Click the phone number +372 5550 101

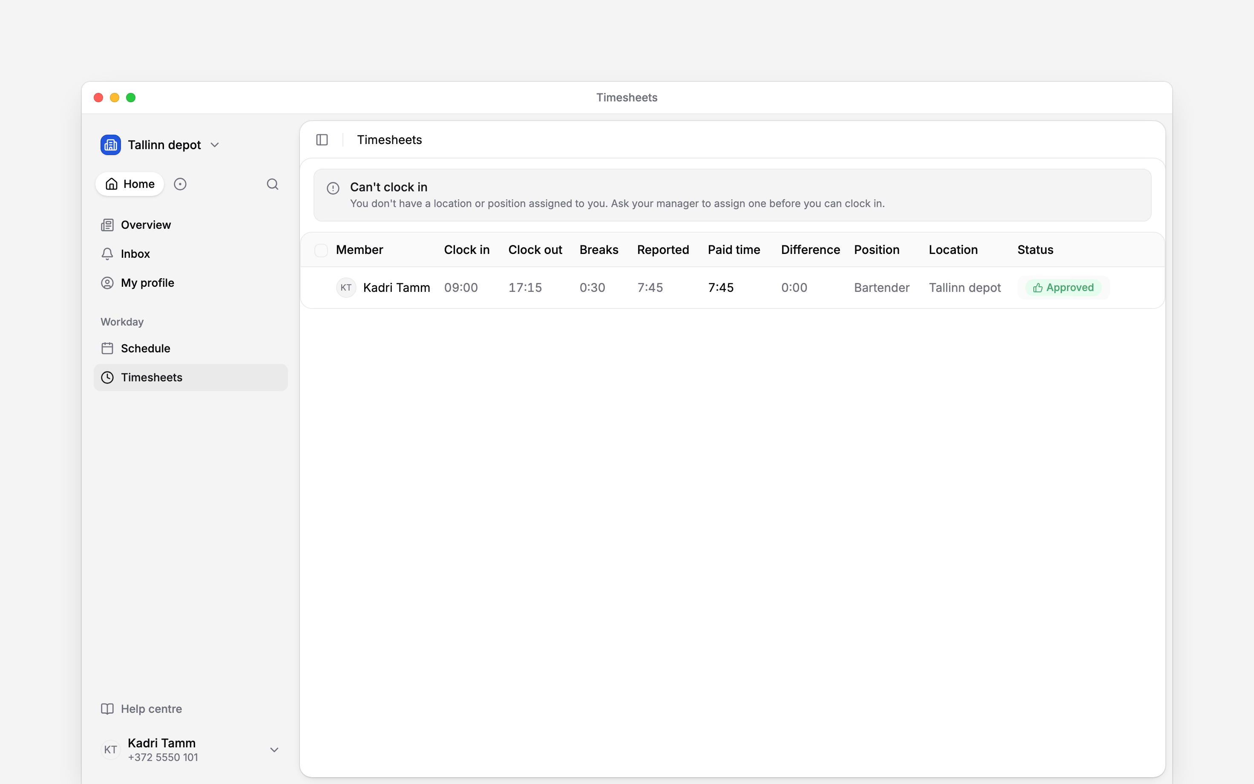(163, 758)
